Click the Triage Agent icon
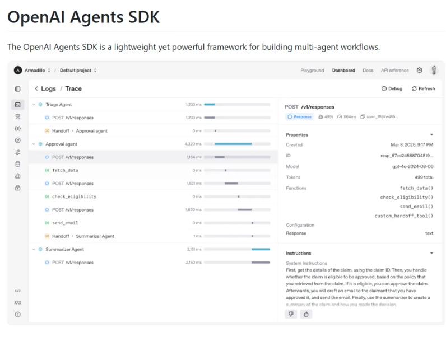Screen dimensions: 446x337 (x=40, y=105)
